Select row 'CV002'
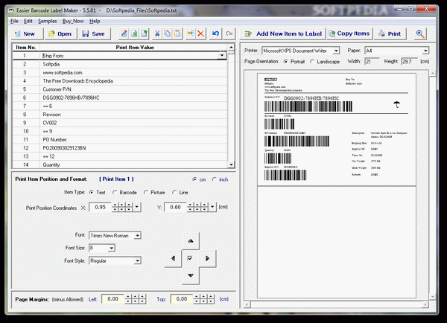The height and width of the screenshot is (323, 447). point(120,123)
